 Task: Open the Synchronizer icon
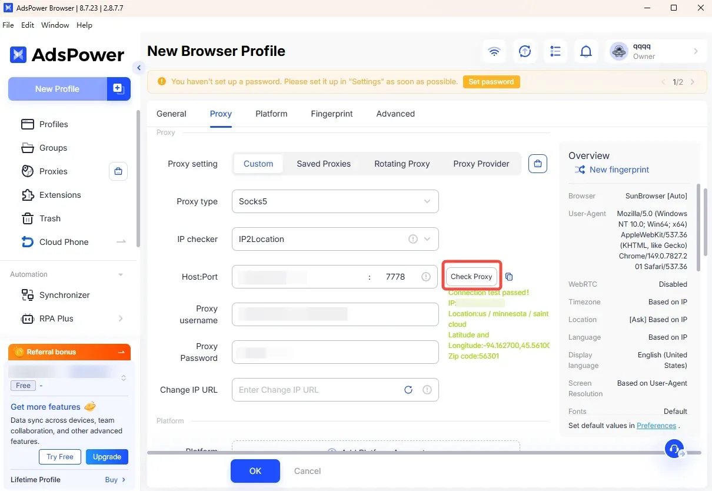coord(28,295)
